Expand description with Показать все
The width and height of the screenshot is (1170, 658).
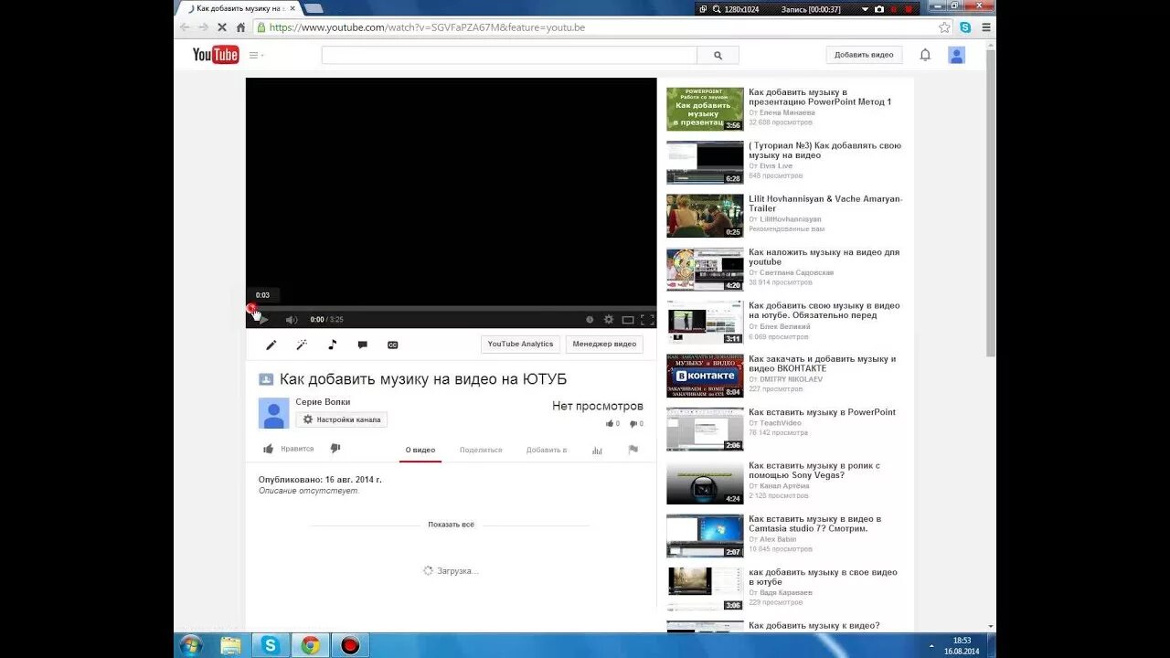(452, 525)
